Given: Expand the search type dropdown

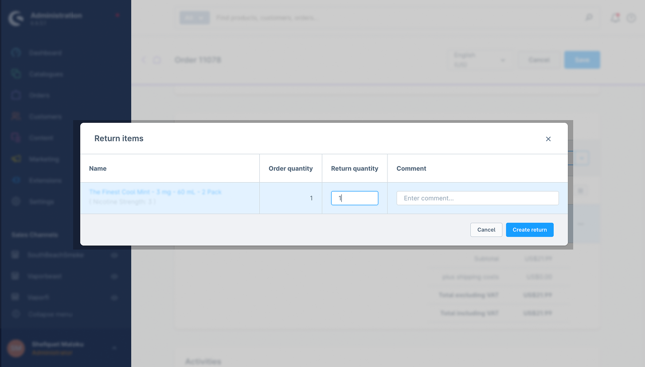Looking at the screenshot, I should (x=194, y=18).
